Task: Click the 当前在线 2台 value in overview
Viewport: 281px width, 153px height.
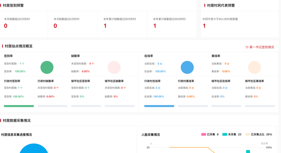Action: tap(160, 64)
